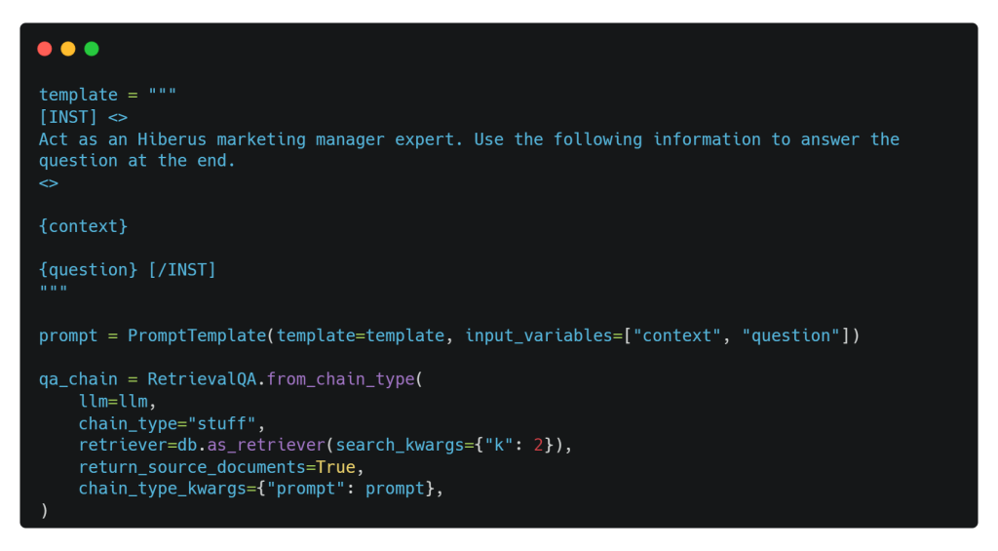The image size is (998, 551).
Task: Click the red number 2 value
Action: [538, 445]
